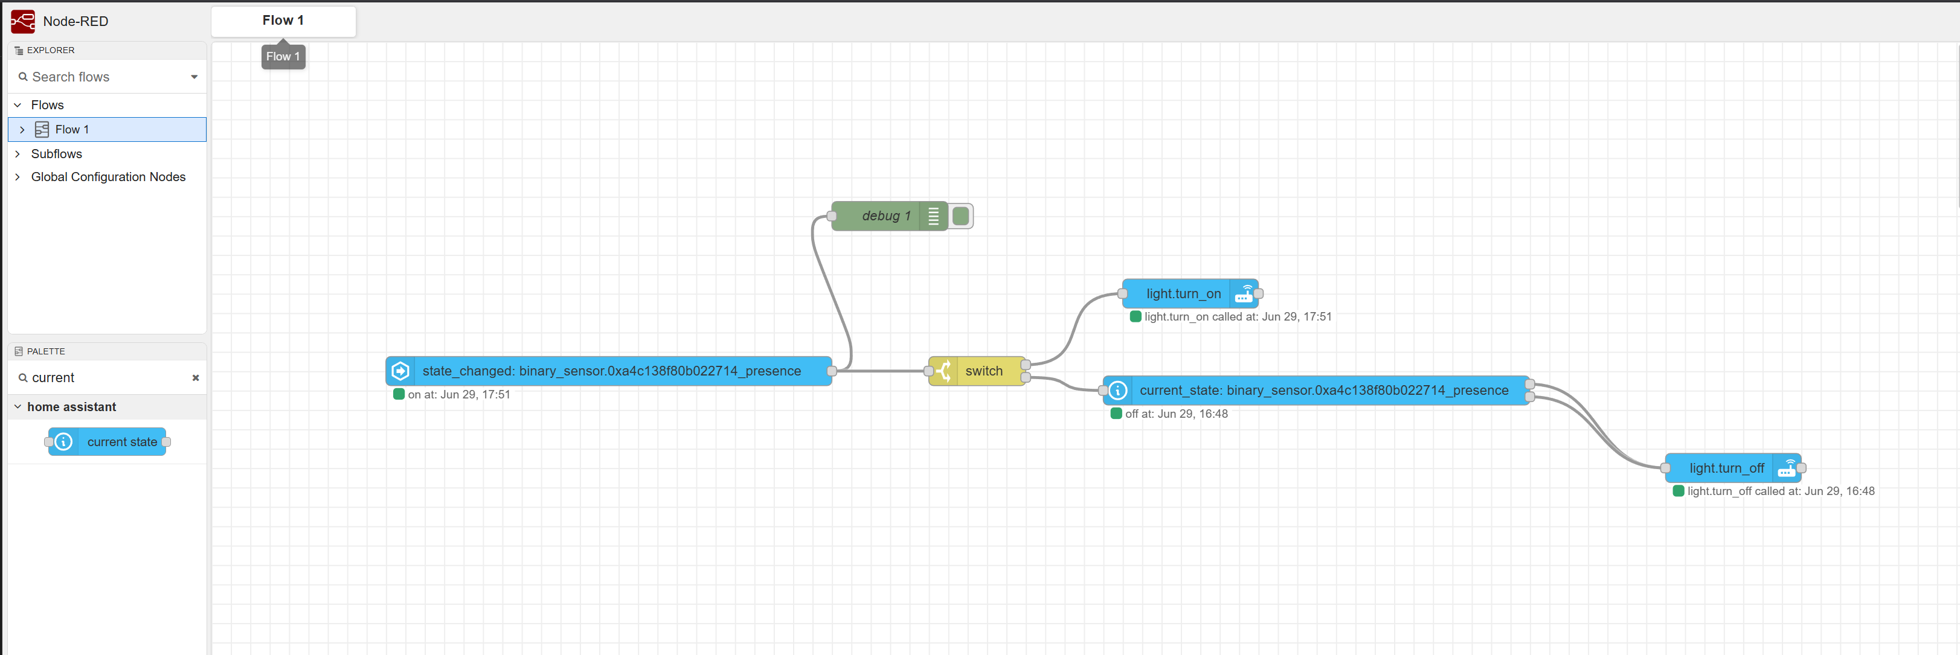Image resolution: width=1960 pixels, height=655 pixels.
Task: Collapse the home assistant palette category
Action: pos(18,407)
